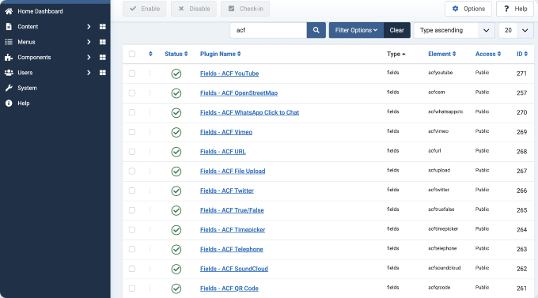
Task: Click the Enable toolbar button
Action: [145, 9]
